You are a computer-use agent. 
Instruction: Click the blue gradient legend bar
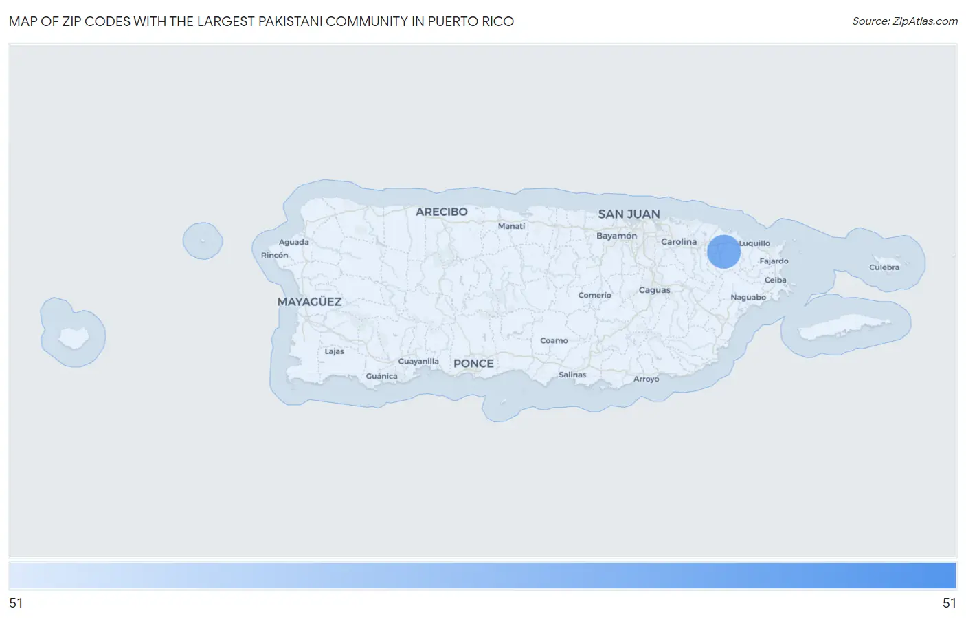tap(483, 576)
